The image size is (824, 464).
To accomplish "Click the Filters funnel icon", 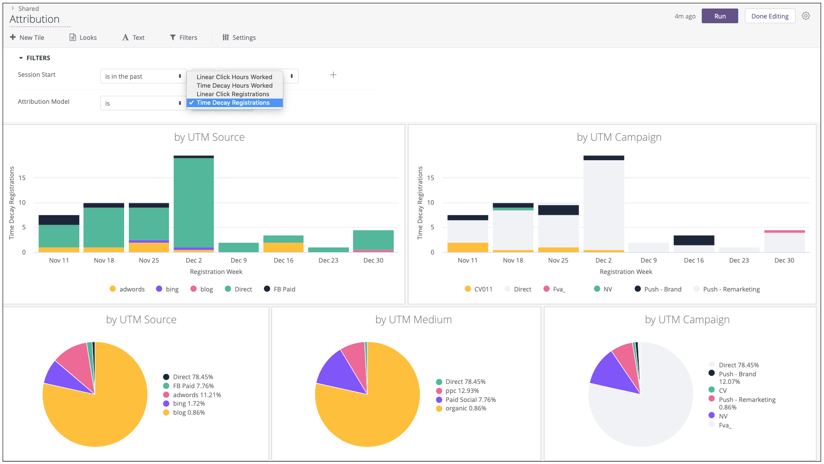I will click(x=173, y=37).
